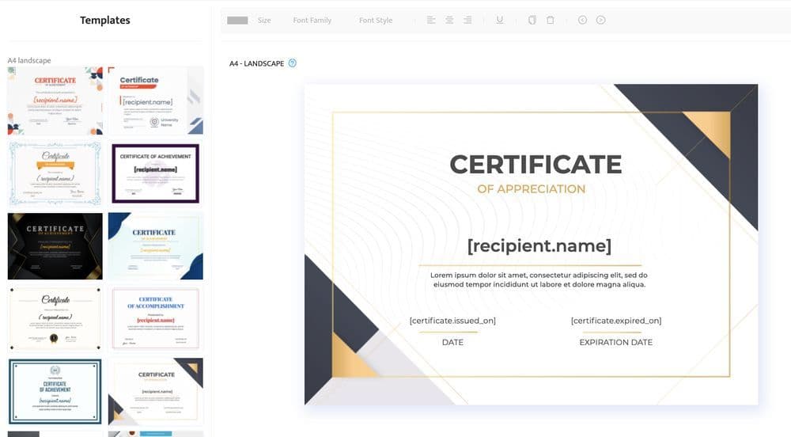Choose the purple-bordered Certificate of Achievement template

tap(156, 173)
